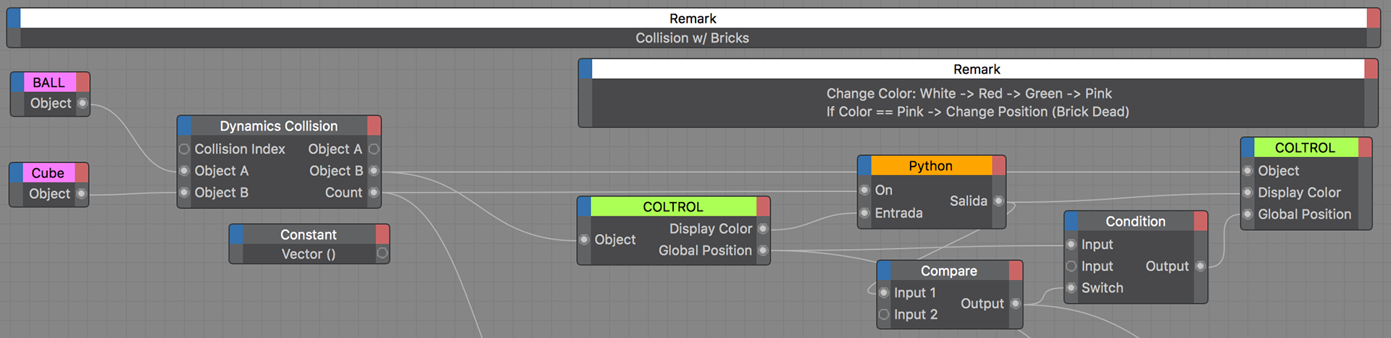The width and height of the screenshot is (1391, 338).
Task: Click the Collision Index input port circle
Action: click(x=185, y=149)
